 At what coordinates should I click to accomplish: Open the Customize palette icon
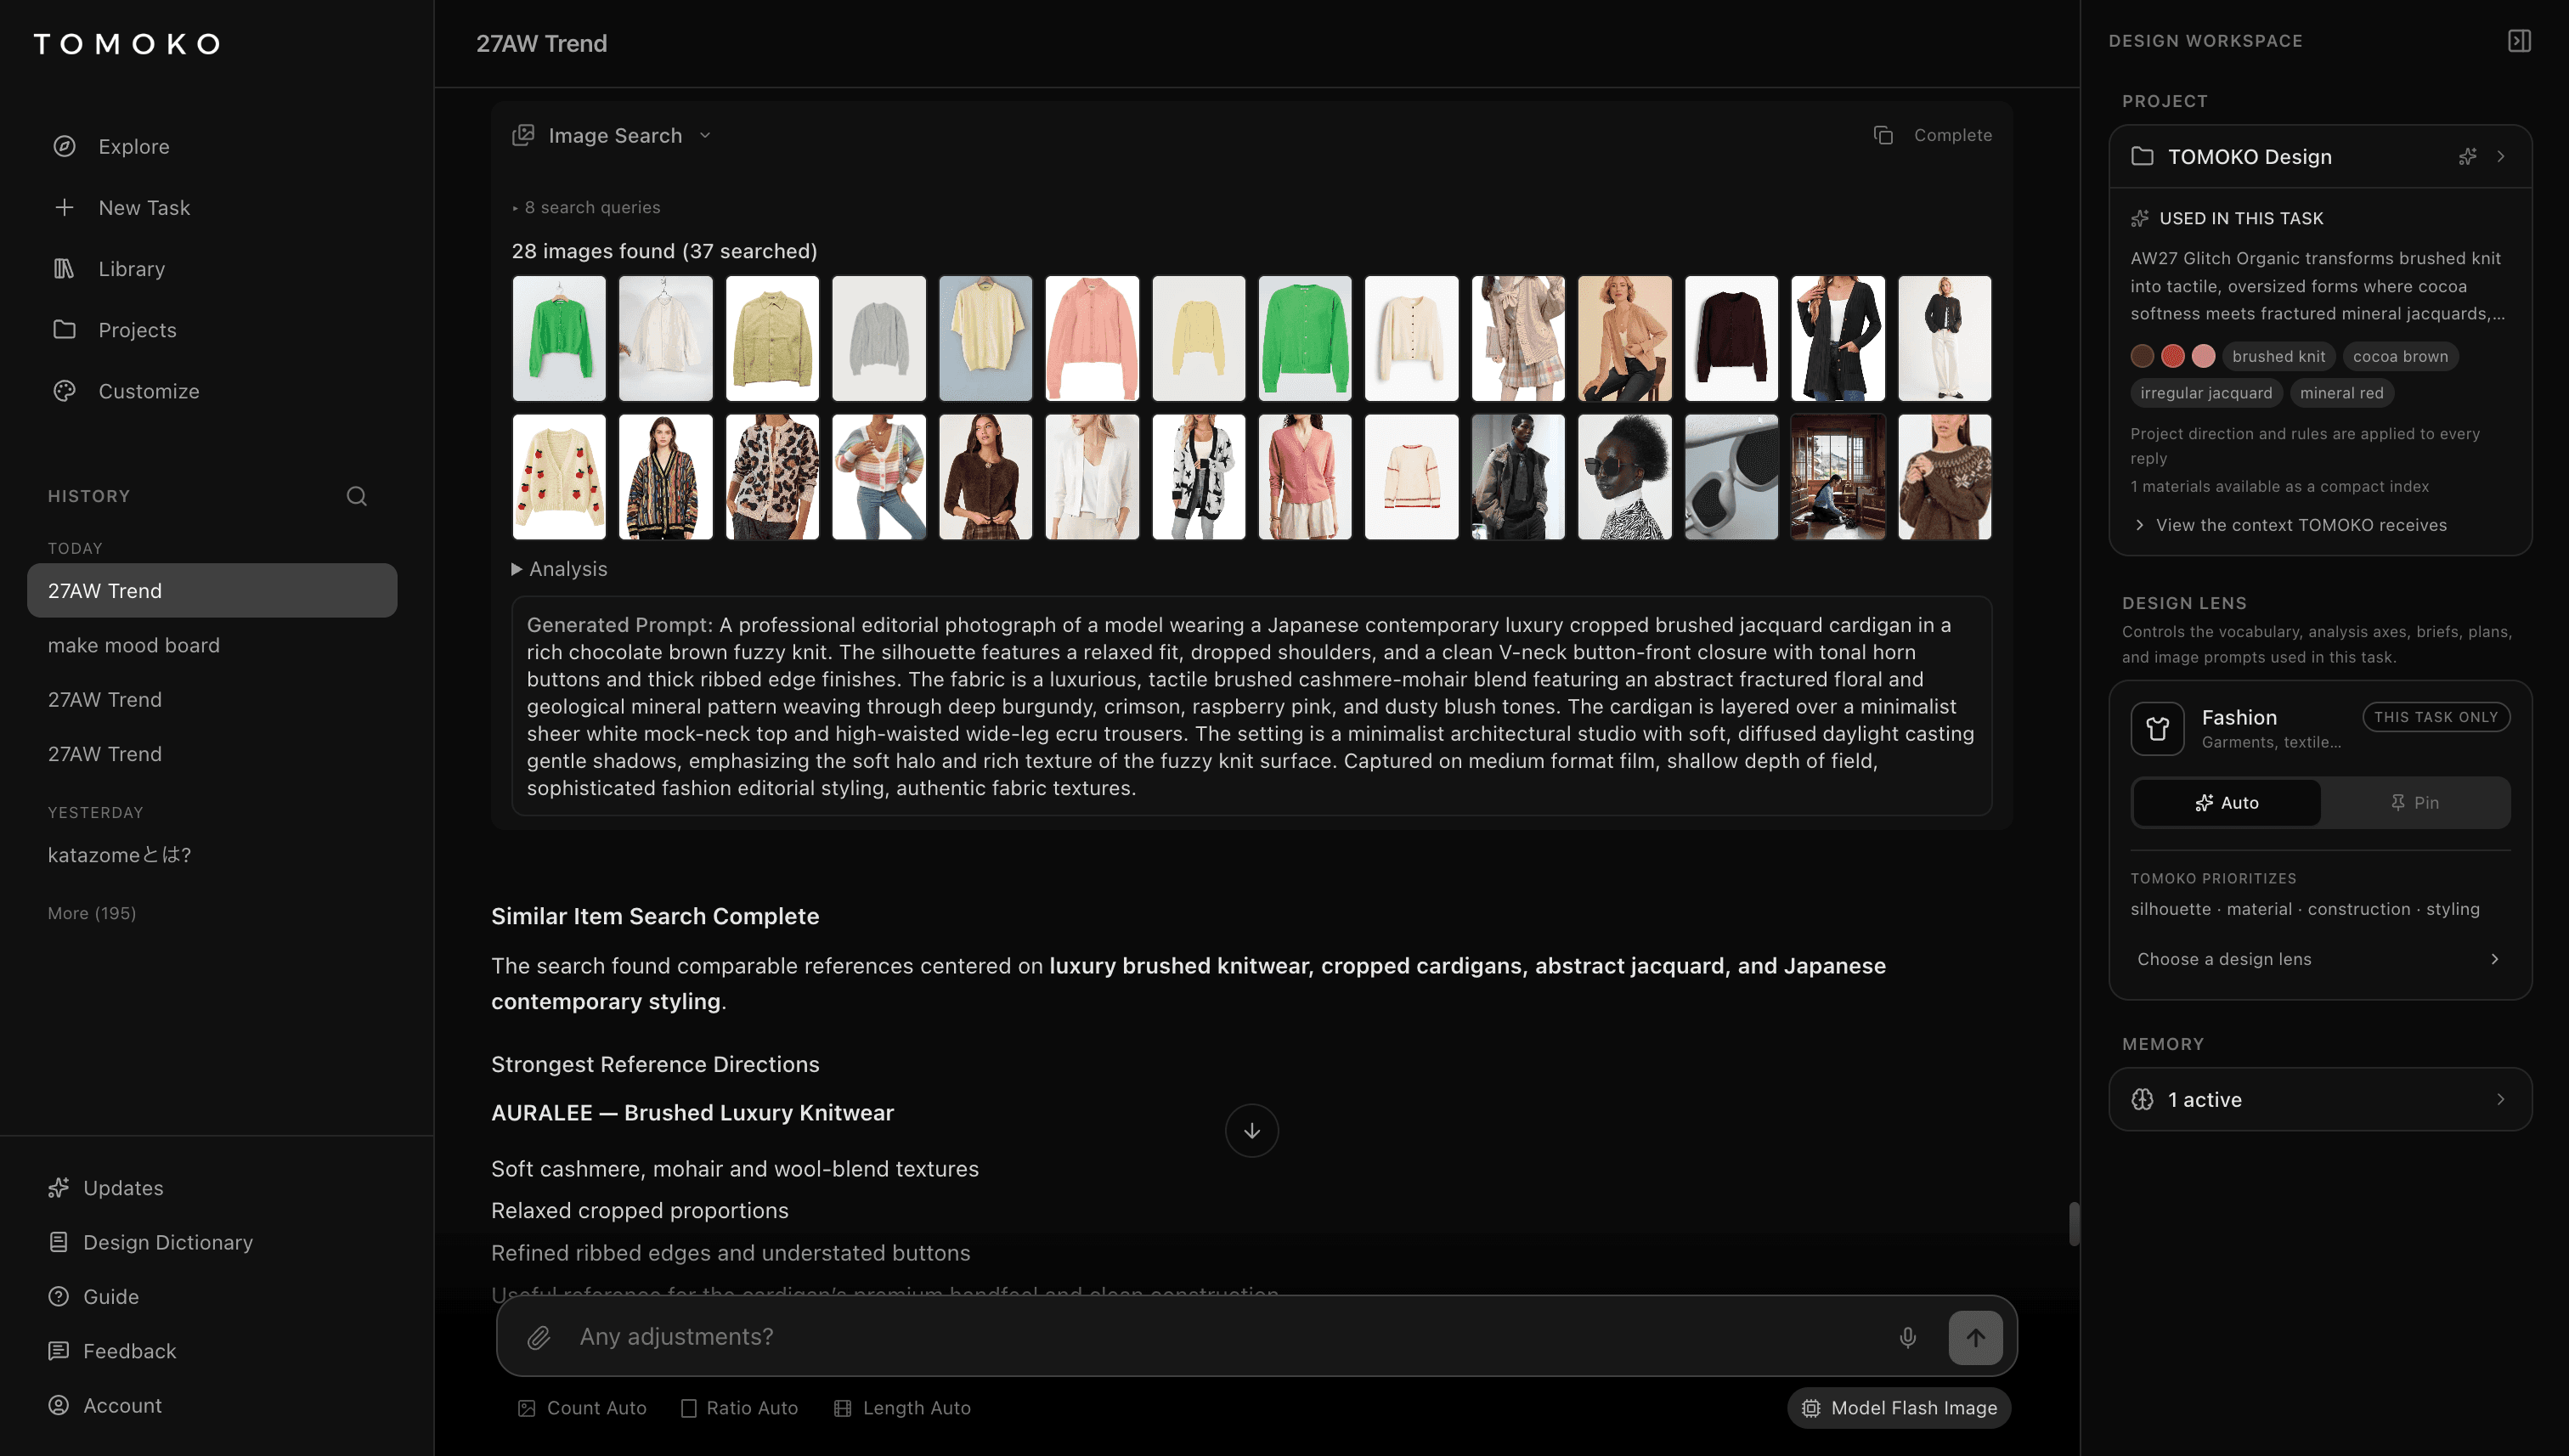64,390
